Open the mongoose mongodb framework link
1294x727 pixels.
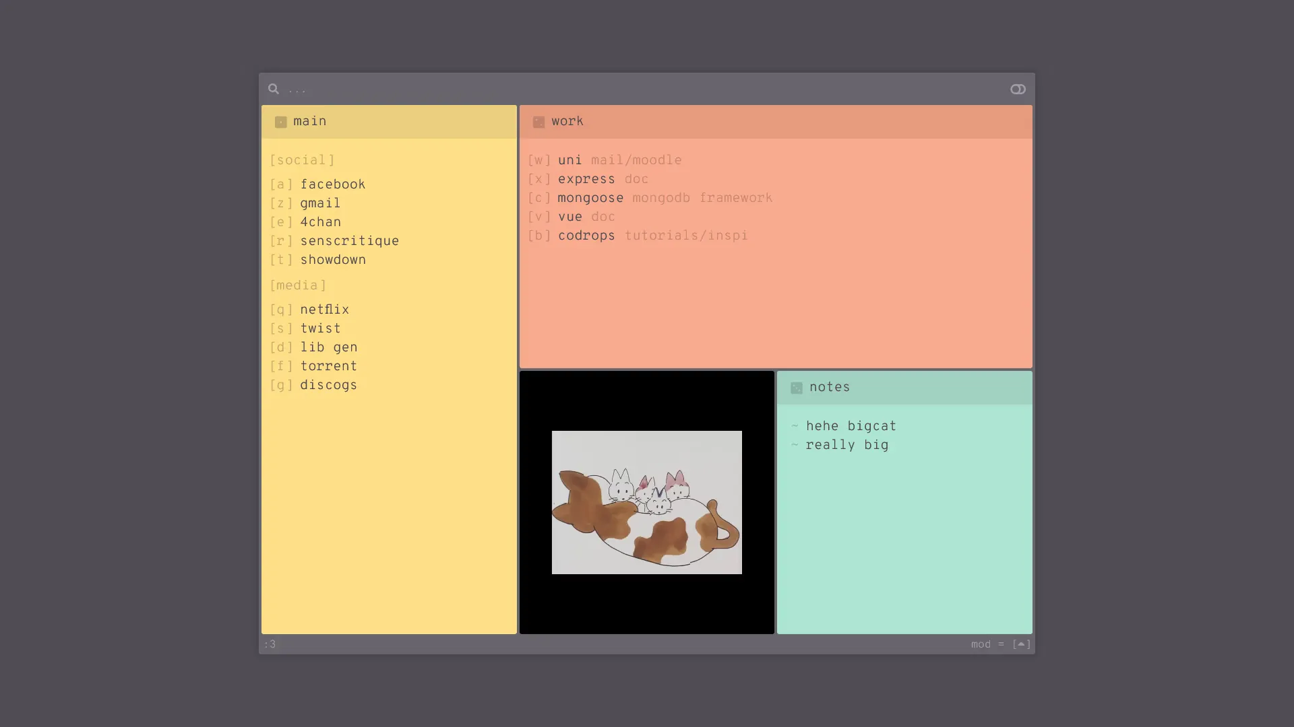tap(590, 198)
